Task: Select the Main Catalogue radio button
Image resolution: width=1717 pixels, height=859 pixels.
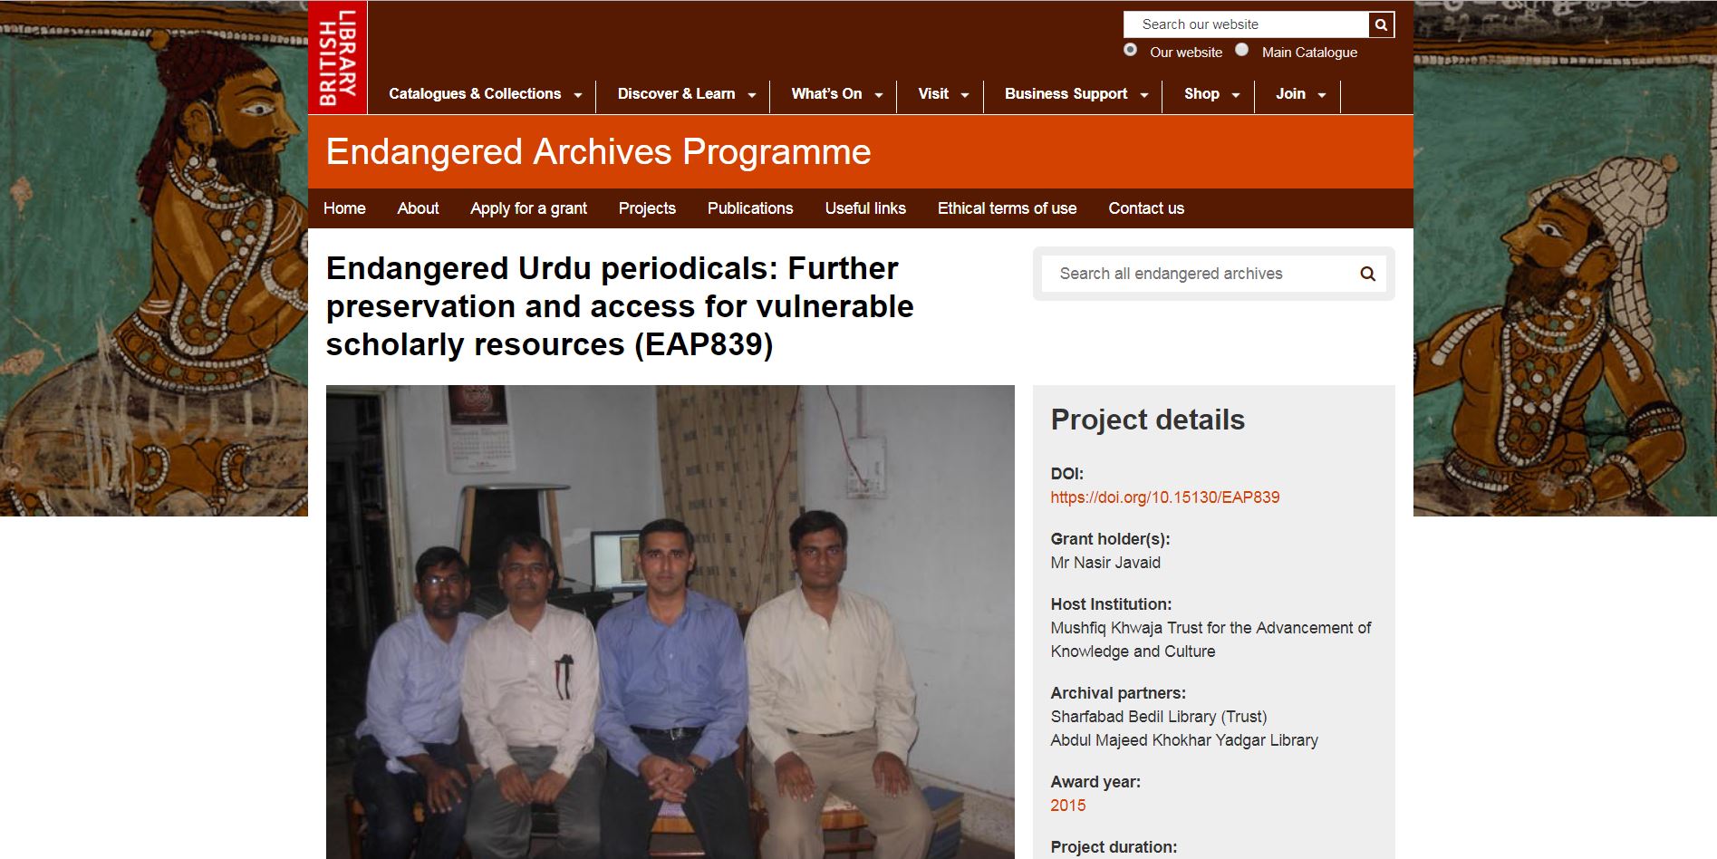Action: pos(1241,50)
